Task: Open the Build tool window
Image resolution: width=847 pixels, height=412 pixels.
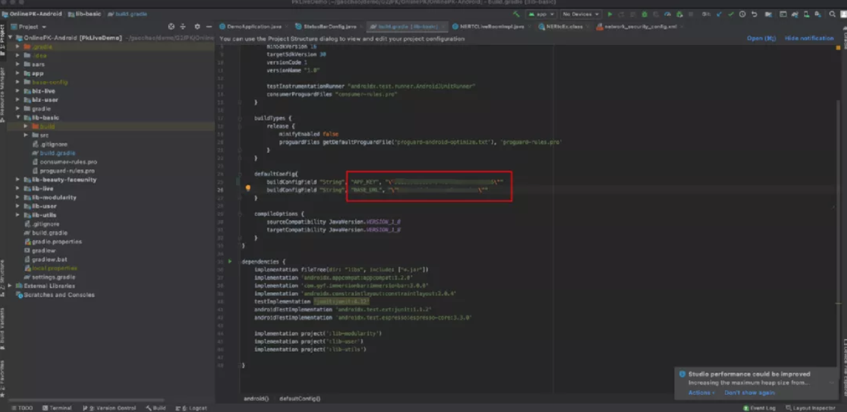Action: click(x=155, y=408)
